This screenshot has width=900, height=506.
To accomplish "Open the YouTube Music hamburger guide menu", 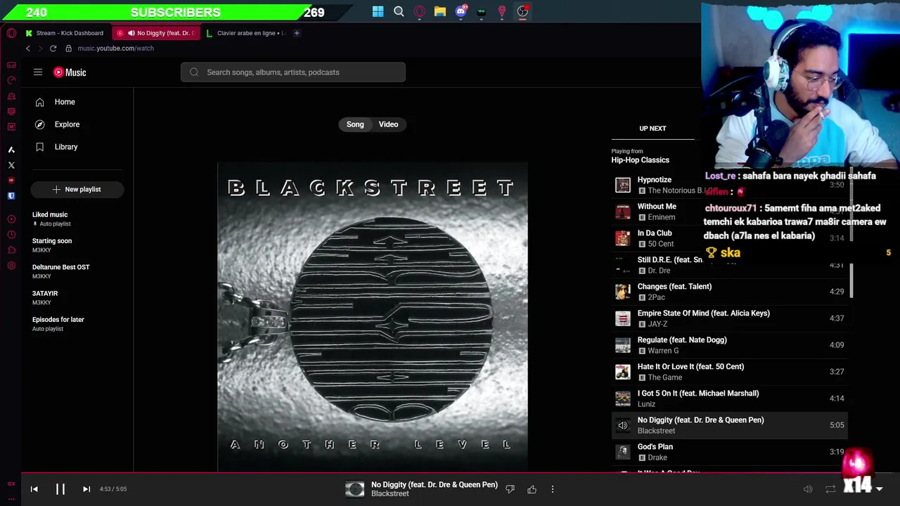I will tap(38, 72).
